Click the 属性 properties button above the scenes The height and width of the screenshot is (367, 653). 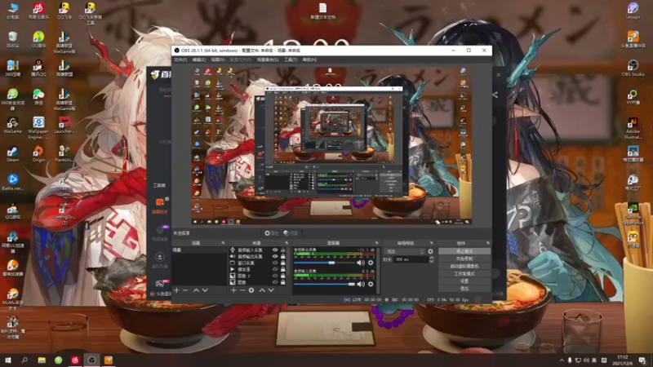[271, 233]
